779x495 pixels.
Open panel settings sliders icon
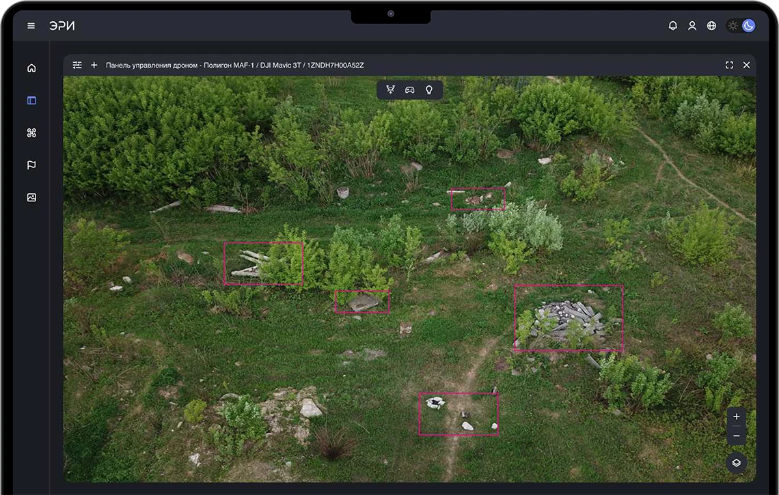tap(77, 65)
